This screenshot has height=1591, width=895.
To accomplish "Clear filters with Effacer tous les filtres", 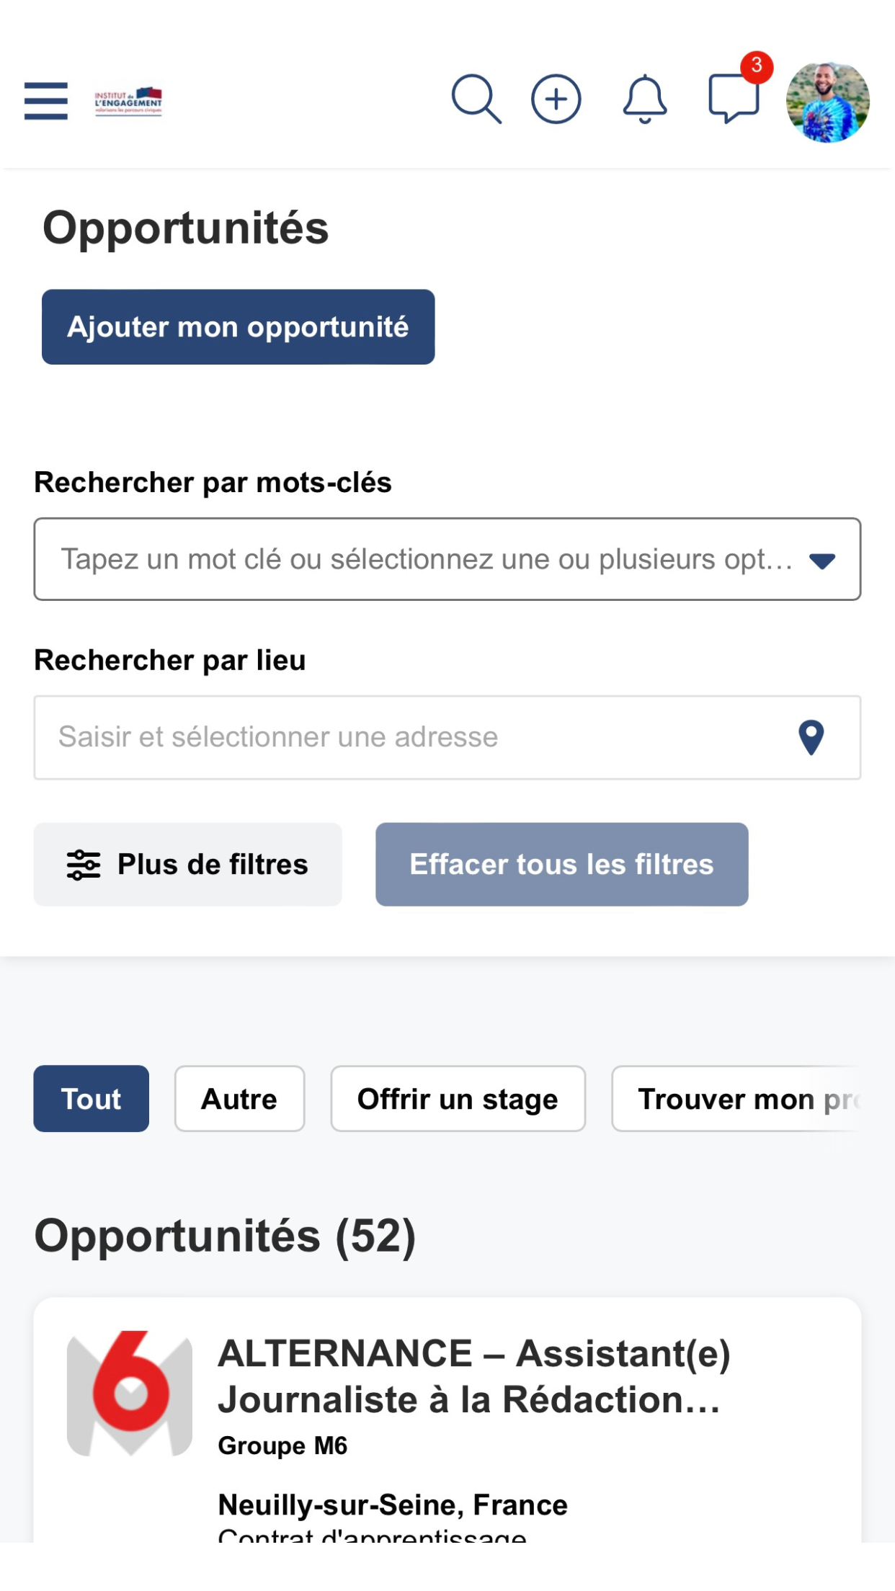I will pyautogui.click(x=561, y=865).
